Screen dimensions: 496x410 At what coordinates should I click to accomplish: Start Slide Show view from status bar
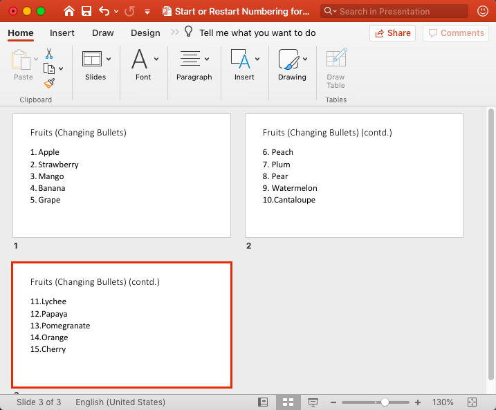tap(313, 402)
